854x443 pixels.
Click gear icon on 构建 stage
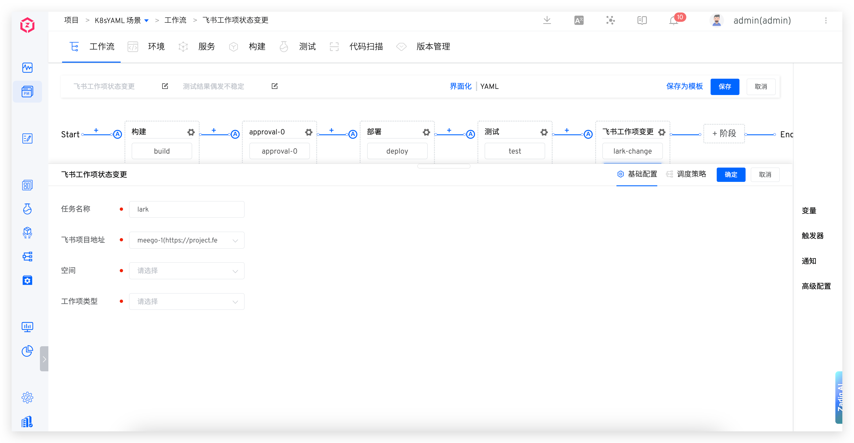[191, 132]
